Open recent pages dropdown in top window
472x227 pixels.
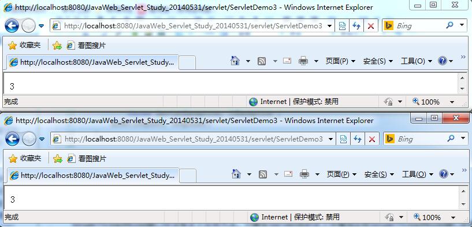[x=42, y=26]
